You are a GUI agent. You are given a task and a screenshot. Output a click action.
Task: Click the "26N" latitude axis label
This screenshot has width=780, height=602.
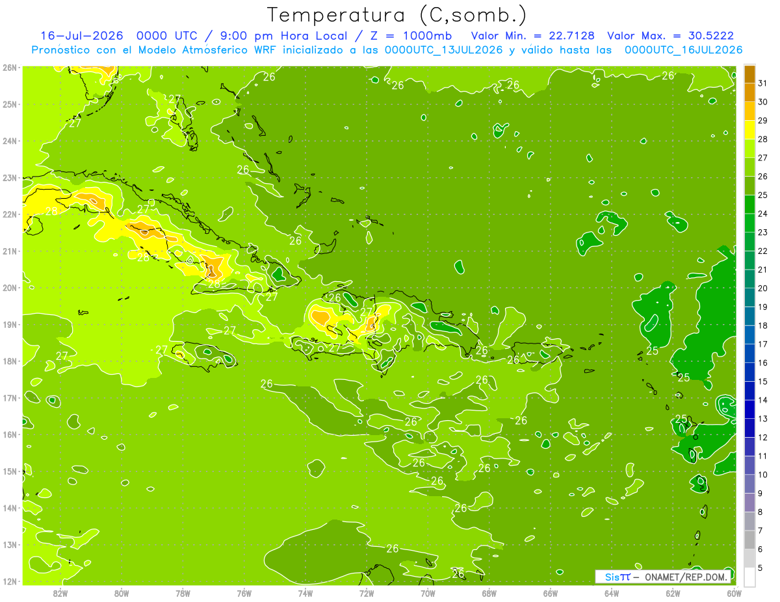point(10,68)
